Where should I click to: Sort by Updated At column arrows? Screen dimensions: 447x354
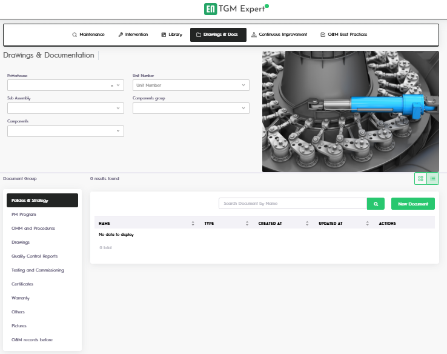tap(368, 223)
